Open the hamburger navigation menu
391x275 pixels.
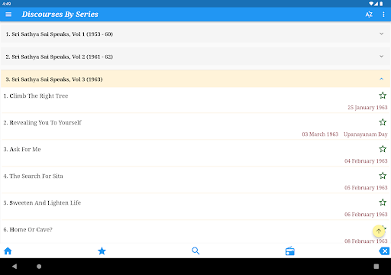8,15
